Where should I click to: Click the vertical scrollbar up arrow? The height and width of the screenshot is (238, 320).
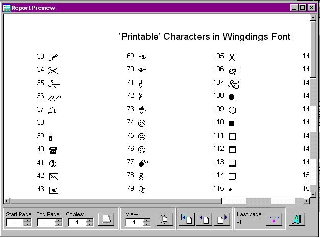pyautogui.click(x=313, y=17)
